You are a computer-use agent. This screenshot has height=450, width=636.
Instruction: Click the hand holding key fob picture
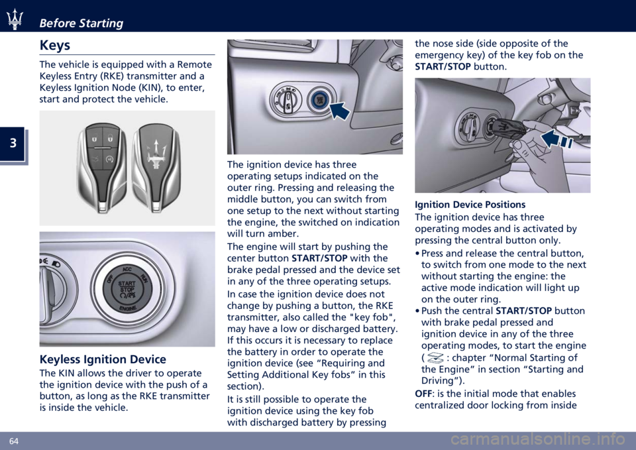[x=503, y=135]
